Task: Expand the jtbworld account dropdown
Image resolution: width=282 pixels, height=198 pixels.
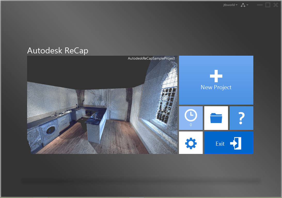Action: click(x=230, y=5)
